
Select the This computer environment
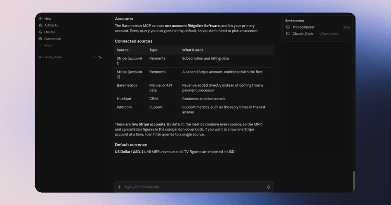(x=300, y=27)
